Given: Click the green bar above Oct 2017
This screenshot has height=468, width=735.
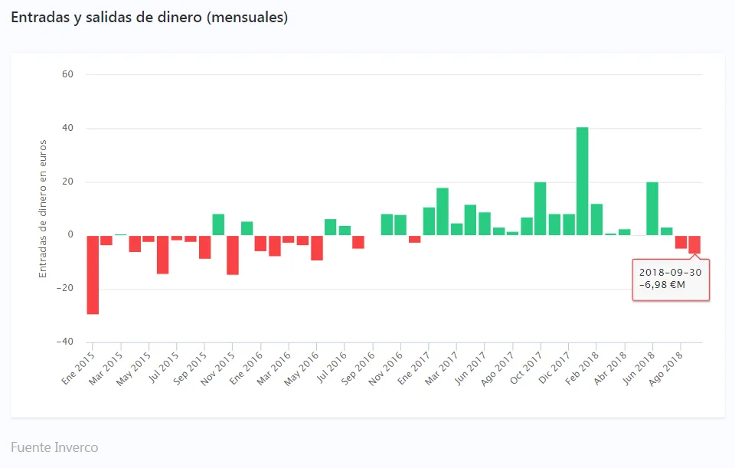Looking at the screenshot, I should pos(540,208).
